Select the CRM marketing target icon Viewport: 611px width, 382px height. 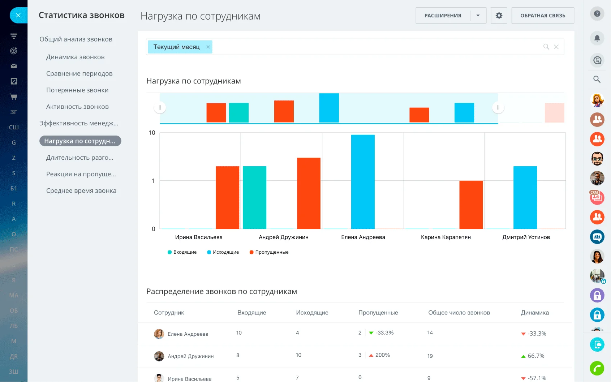tap(14, 51)
